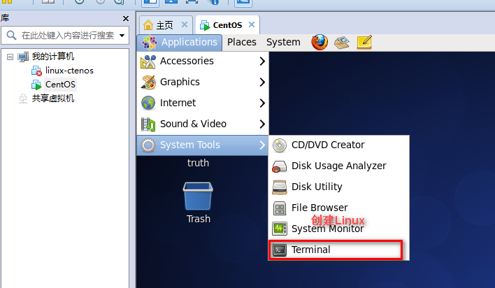The height and width of the screenshot is (288, 495).
Task: Click the 我的计算机 computer icon
Action: tap(23, 57)
